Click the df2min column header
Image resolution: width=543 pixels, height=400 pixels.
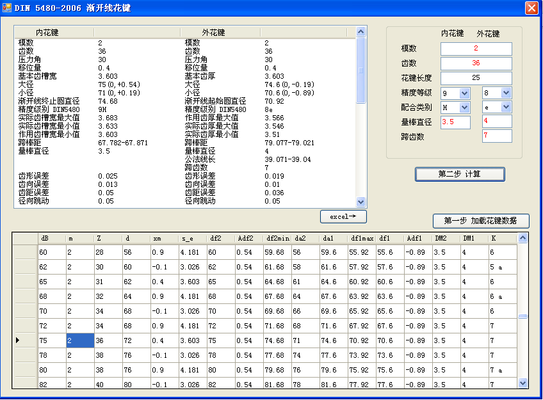(277, 239)
